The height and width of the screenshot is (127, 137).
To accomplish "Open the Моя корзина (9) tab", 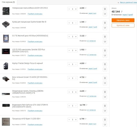I will [9, 2].
